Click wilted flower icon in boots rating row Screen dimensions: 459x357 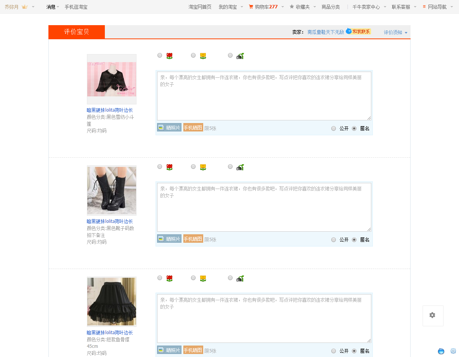pos(240,167)
